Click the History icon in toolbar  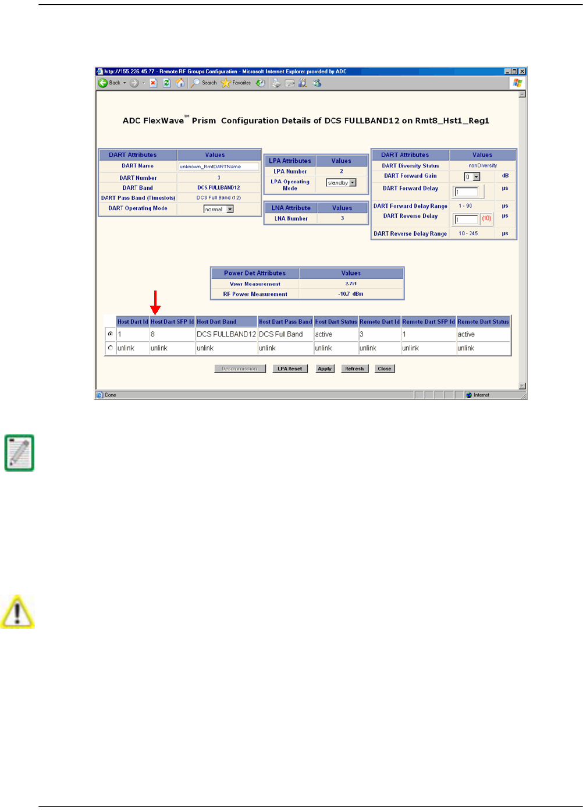(x=261, y=83)
